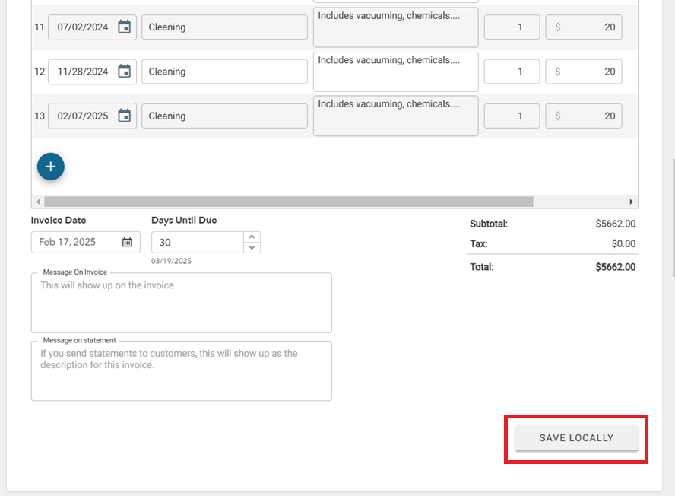The height and width of the screenshot is (496, 675).
Task: Click the Message On Invoice text area
Action: 181,304
